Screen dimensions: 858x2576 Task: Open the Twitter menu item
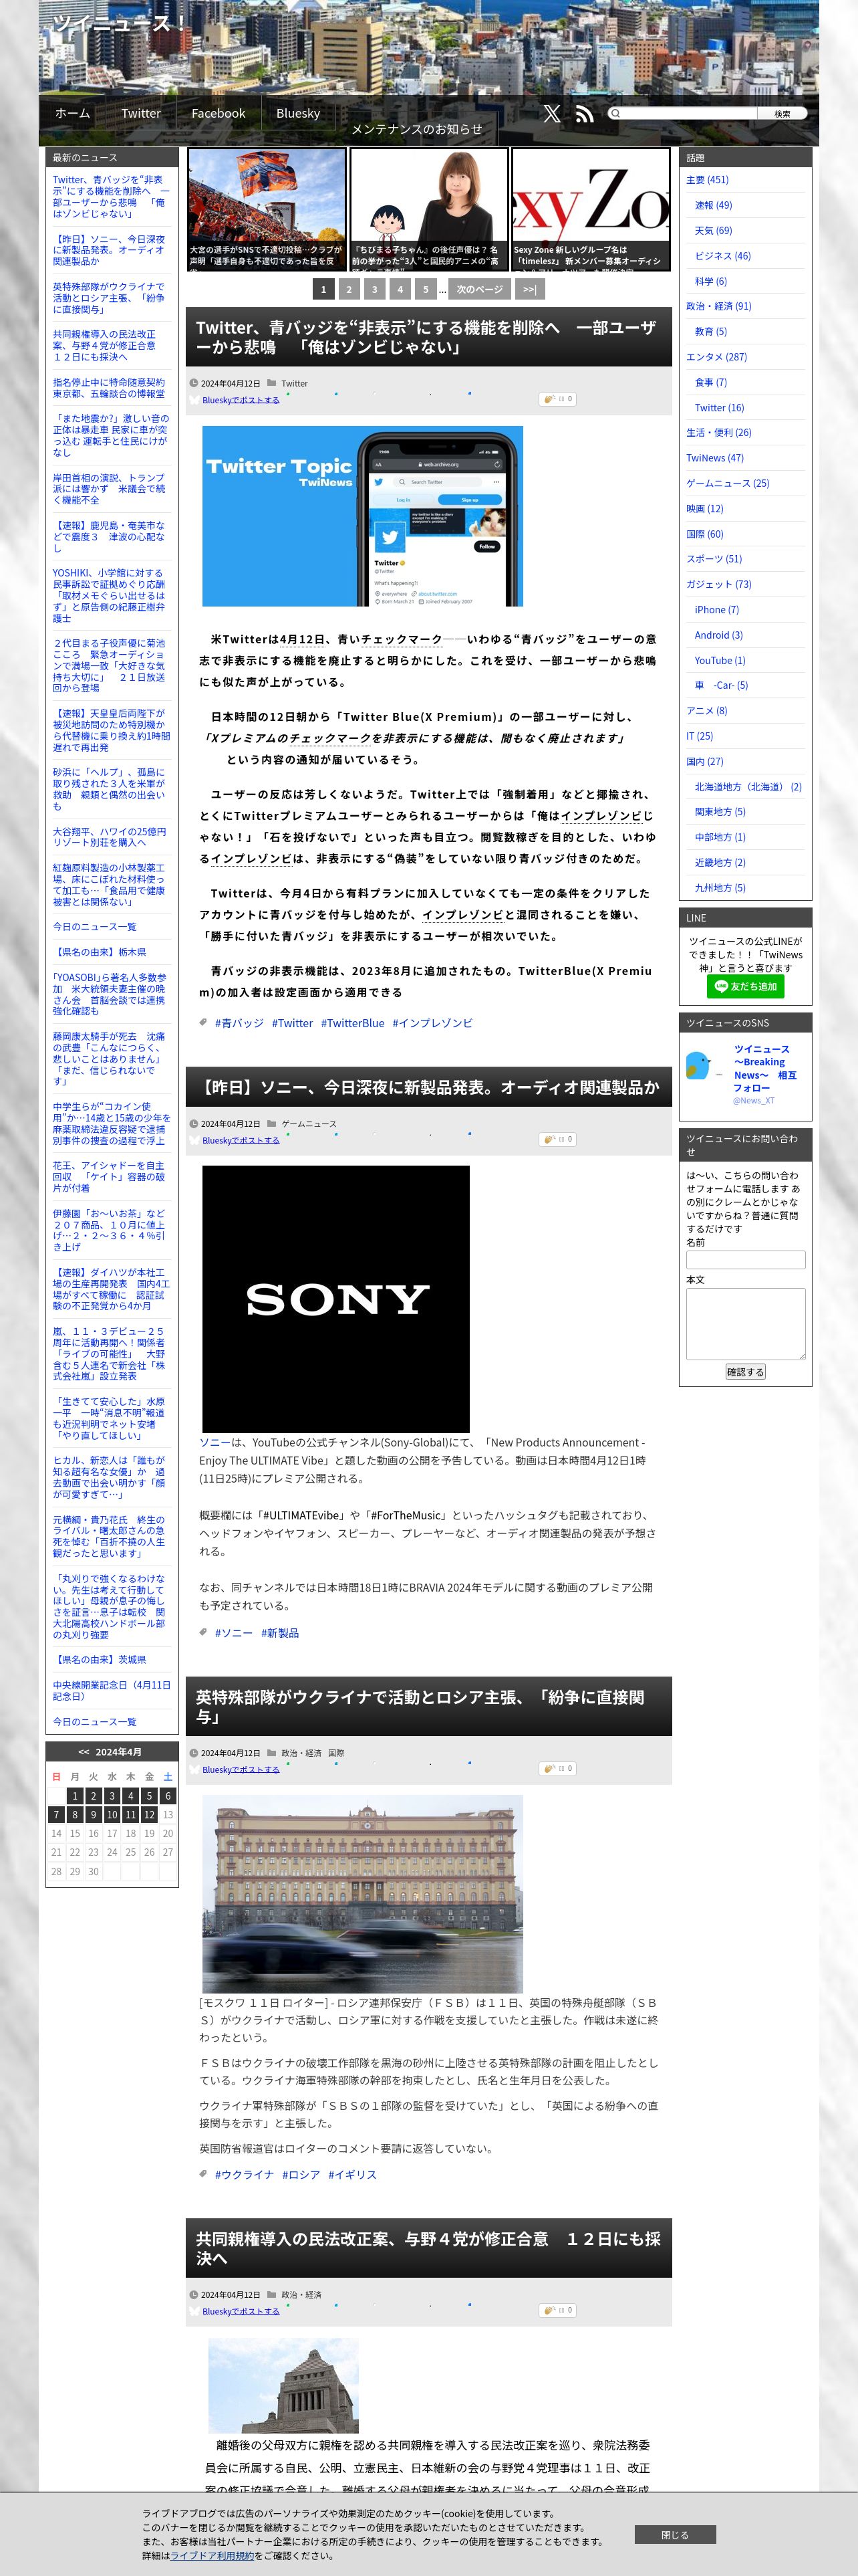[x=141, y=113]
